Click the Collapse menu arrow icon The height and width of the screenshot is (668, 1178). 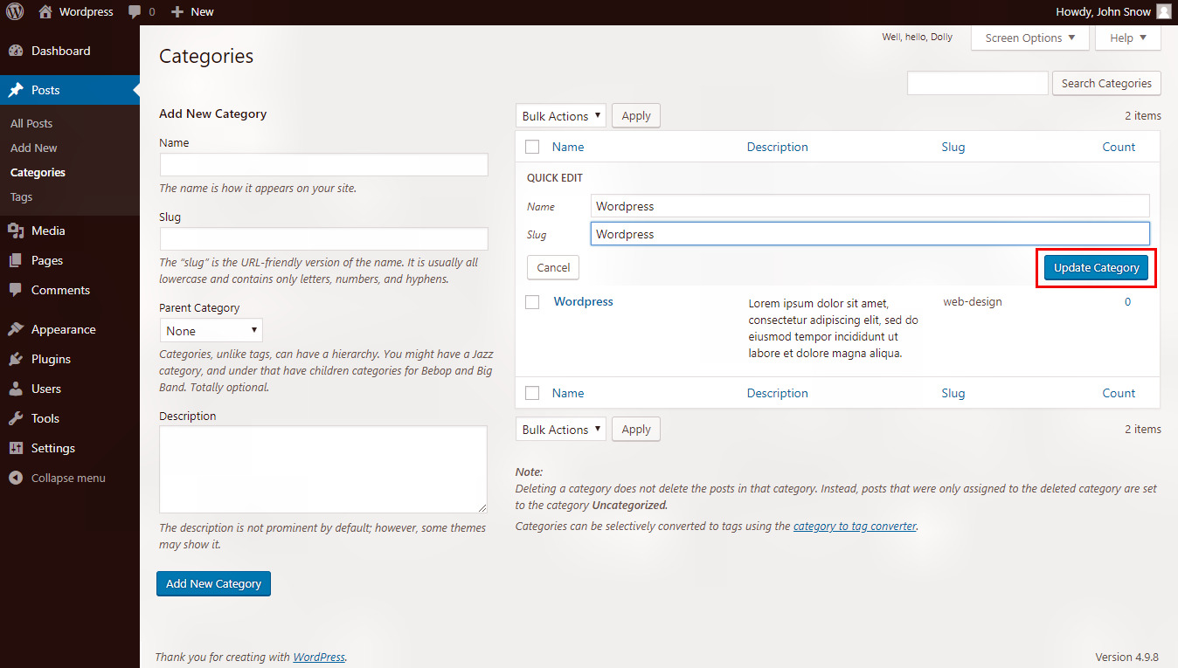click(x=16, y=478)
